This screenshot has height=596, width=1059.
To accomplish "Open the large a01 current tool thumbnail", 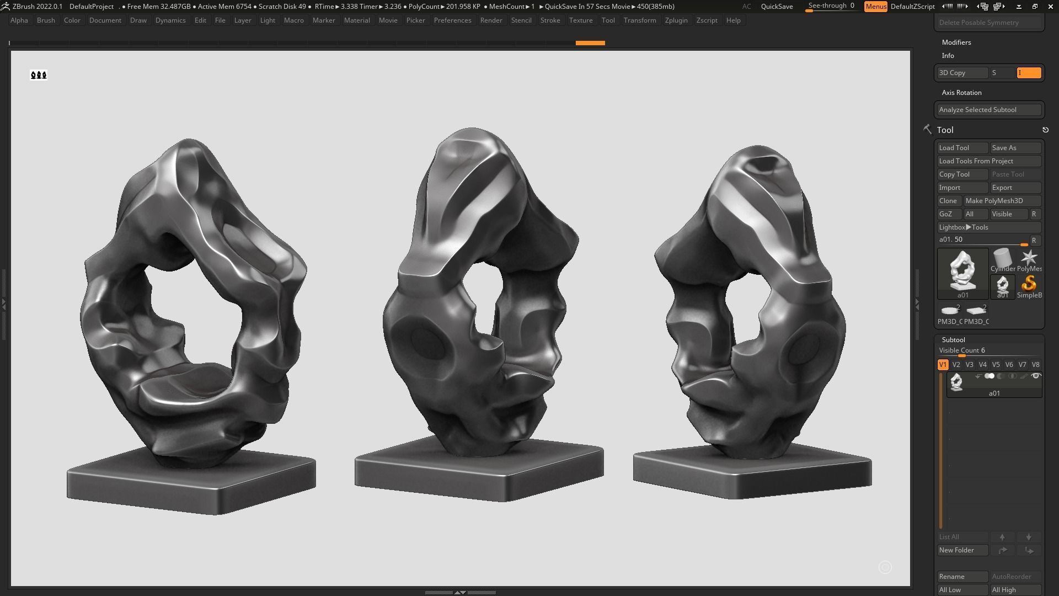I will click(x=963, y=273).
